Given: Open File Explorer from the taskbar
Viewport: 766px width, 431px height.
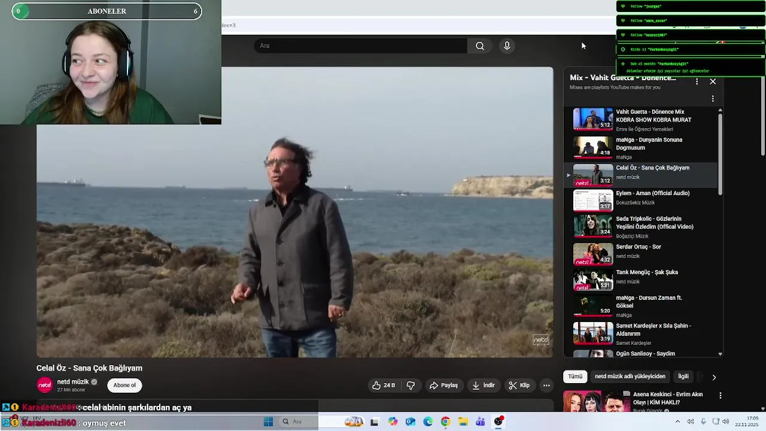Looking at the screenshot, I should (x=463, y=422).
